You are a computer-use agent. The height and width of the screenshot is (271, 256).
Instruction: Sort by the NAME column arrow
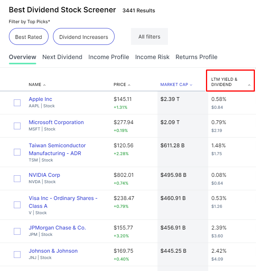point(44,85)
